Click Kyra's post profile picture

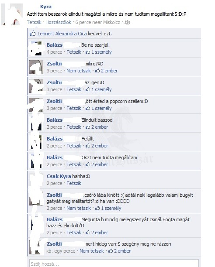coord(12,14)
